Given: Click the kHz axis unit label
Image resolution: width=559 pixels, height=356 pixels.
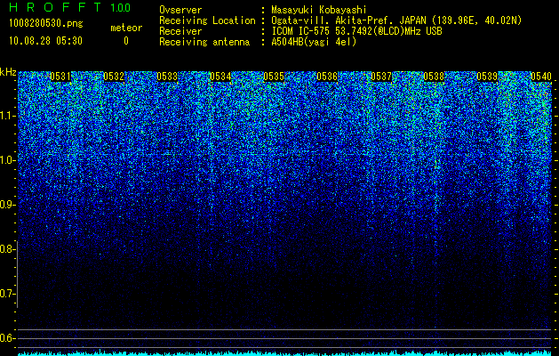Looking at the screenshot, I should (8, 72).
